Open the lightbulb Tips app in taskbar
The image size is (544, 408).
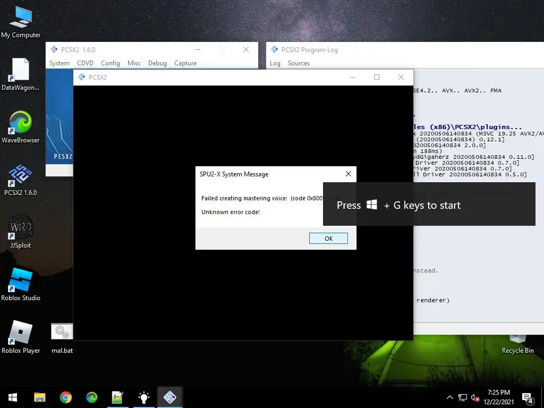click(143, 397)
